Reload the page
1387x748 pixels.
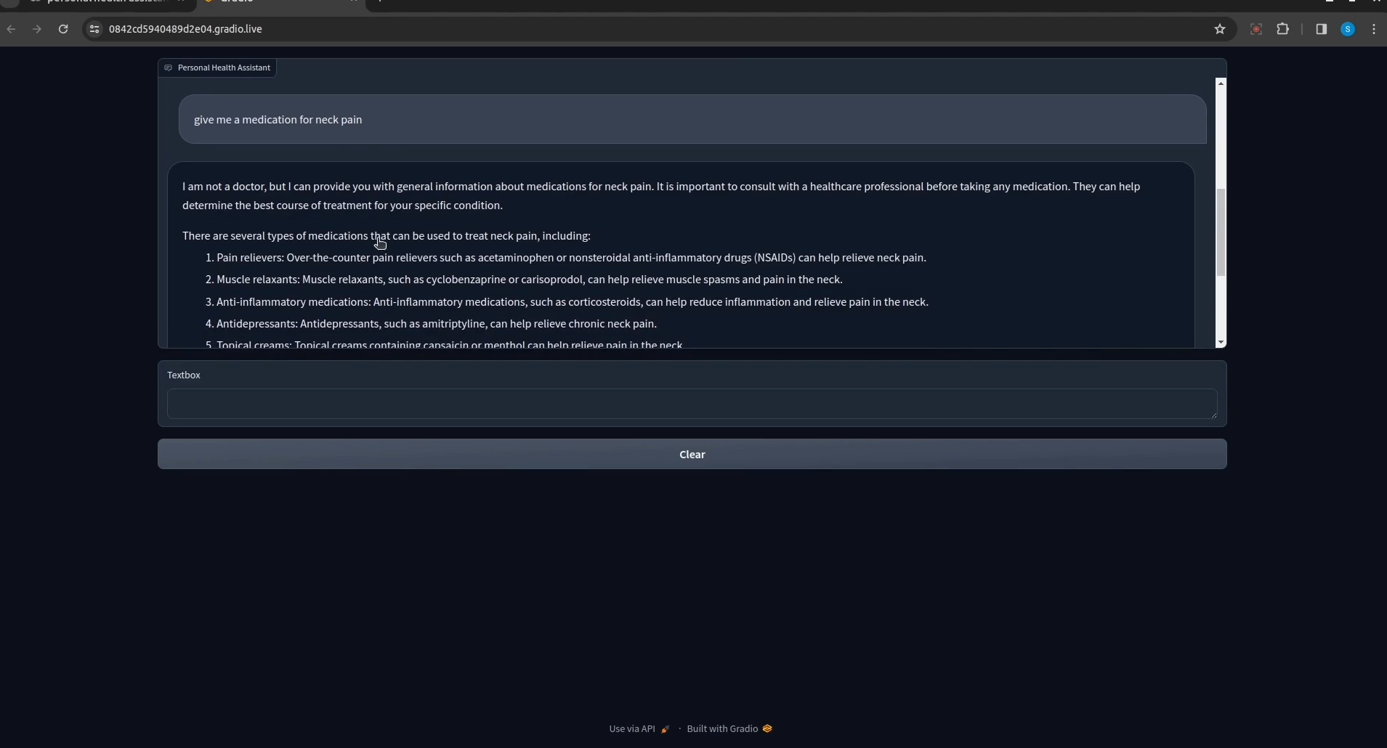tap(63, 29)
